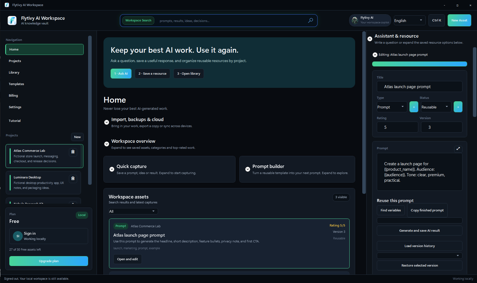Open the English language dropdown

click(409, 20)
